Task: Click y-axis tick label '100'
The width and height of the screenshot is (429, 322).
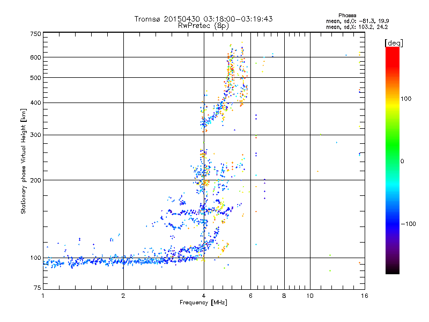Action: (36, 258)
